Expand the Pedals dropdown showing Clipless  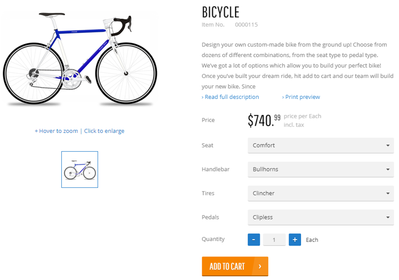[x=320, y=218]
